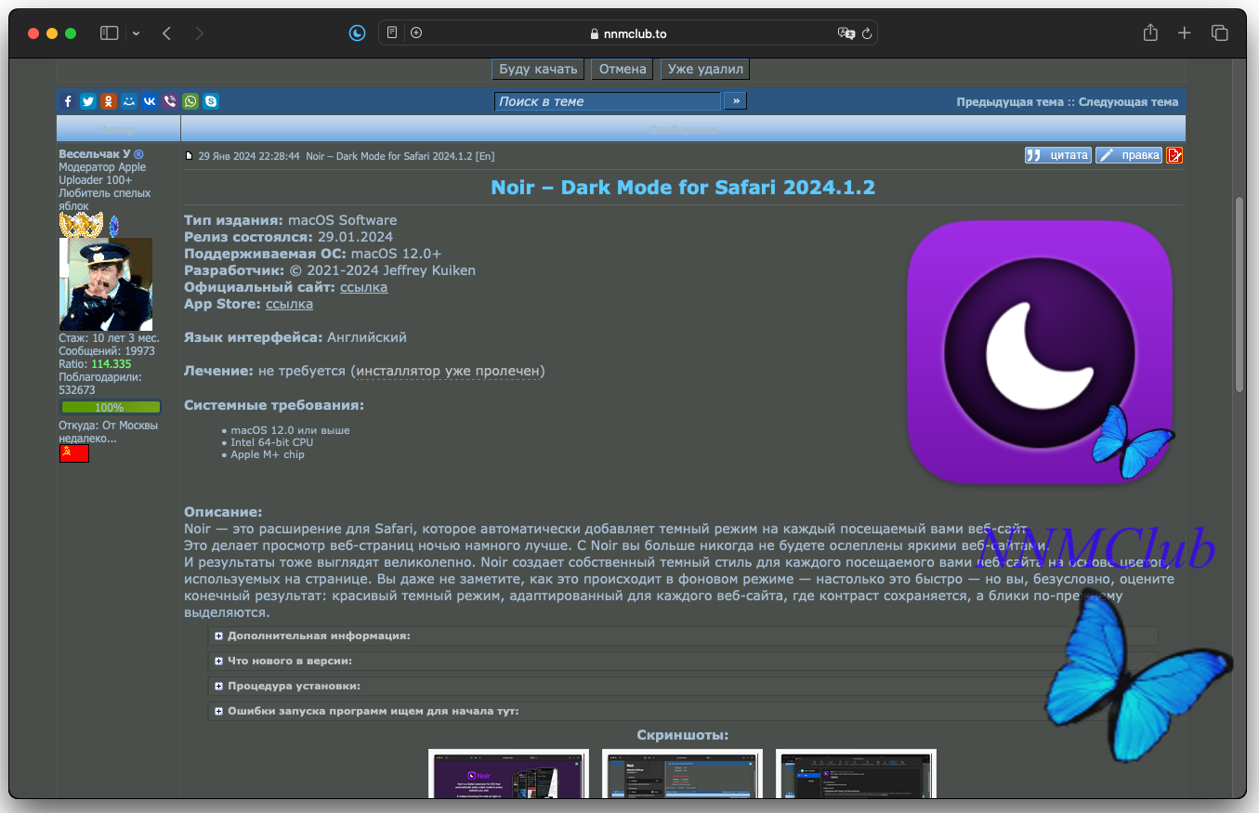1259x813 pixels.
Task: Click the red Soviet flag icon
Action: (x=74, y=453)
